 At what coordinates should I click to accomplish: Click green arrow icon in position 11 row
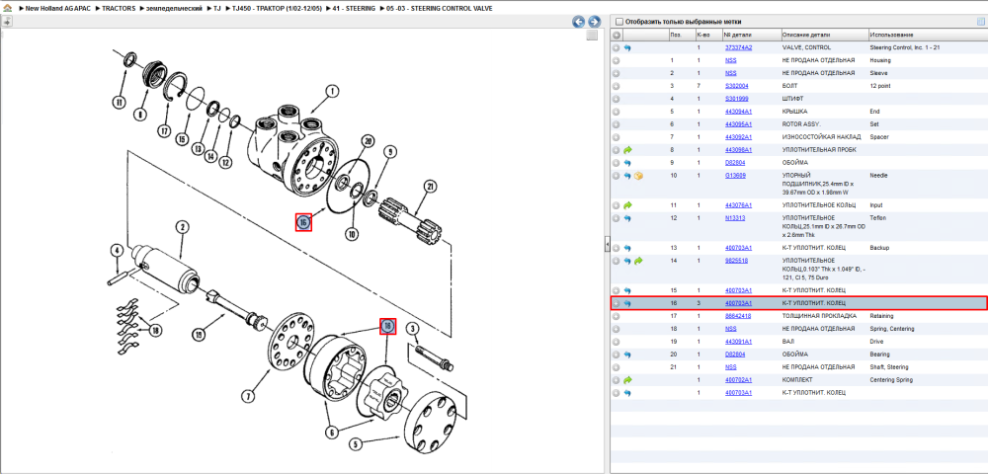coord(627,205)
